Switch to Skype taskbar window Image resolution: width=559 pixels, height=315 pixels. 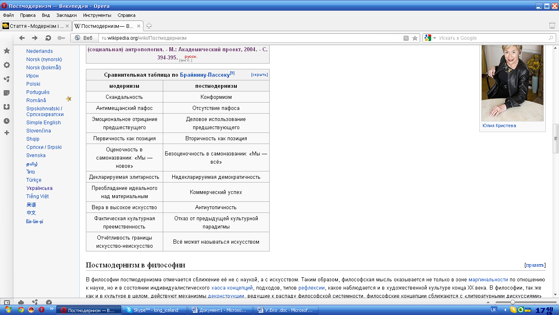pyautogui.click(x=155, y=310)
